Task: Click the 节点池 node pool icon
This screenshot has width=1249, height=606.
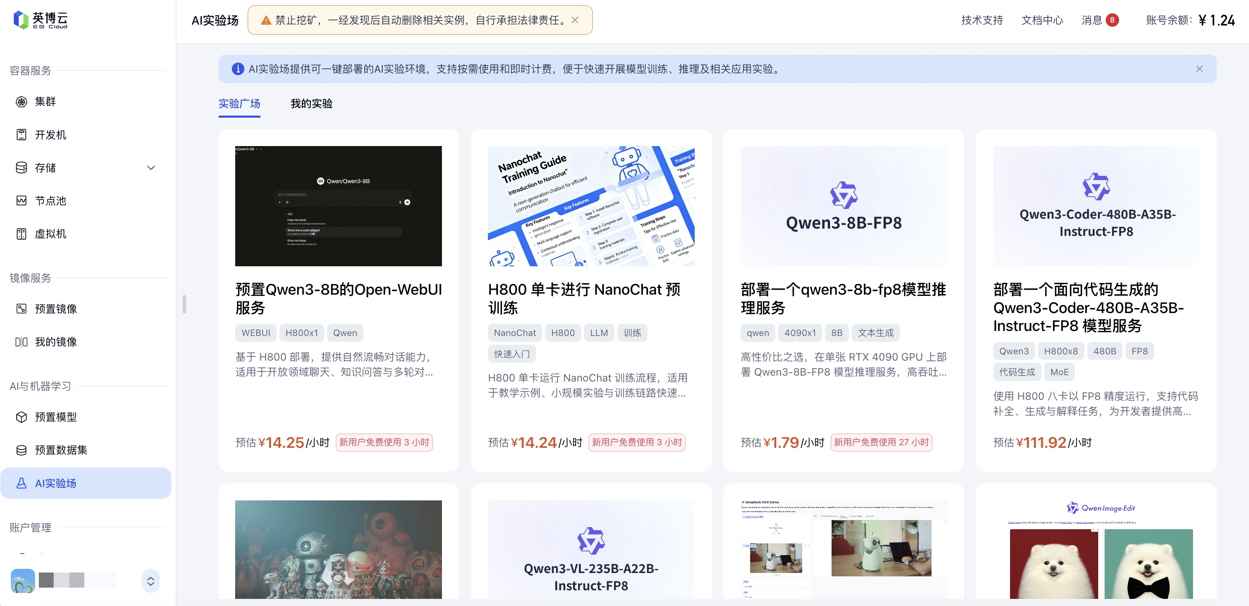Action: tap(21, 201)
